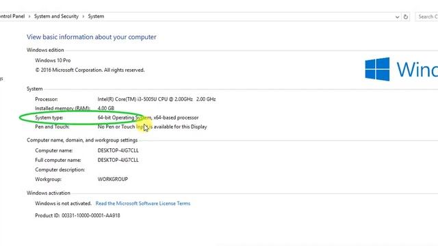
Task: Click the Windows logo icon
Action: click(x=377, y=69)
